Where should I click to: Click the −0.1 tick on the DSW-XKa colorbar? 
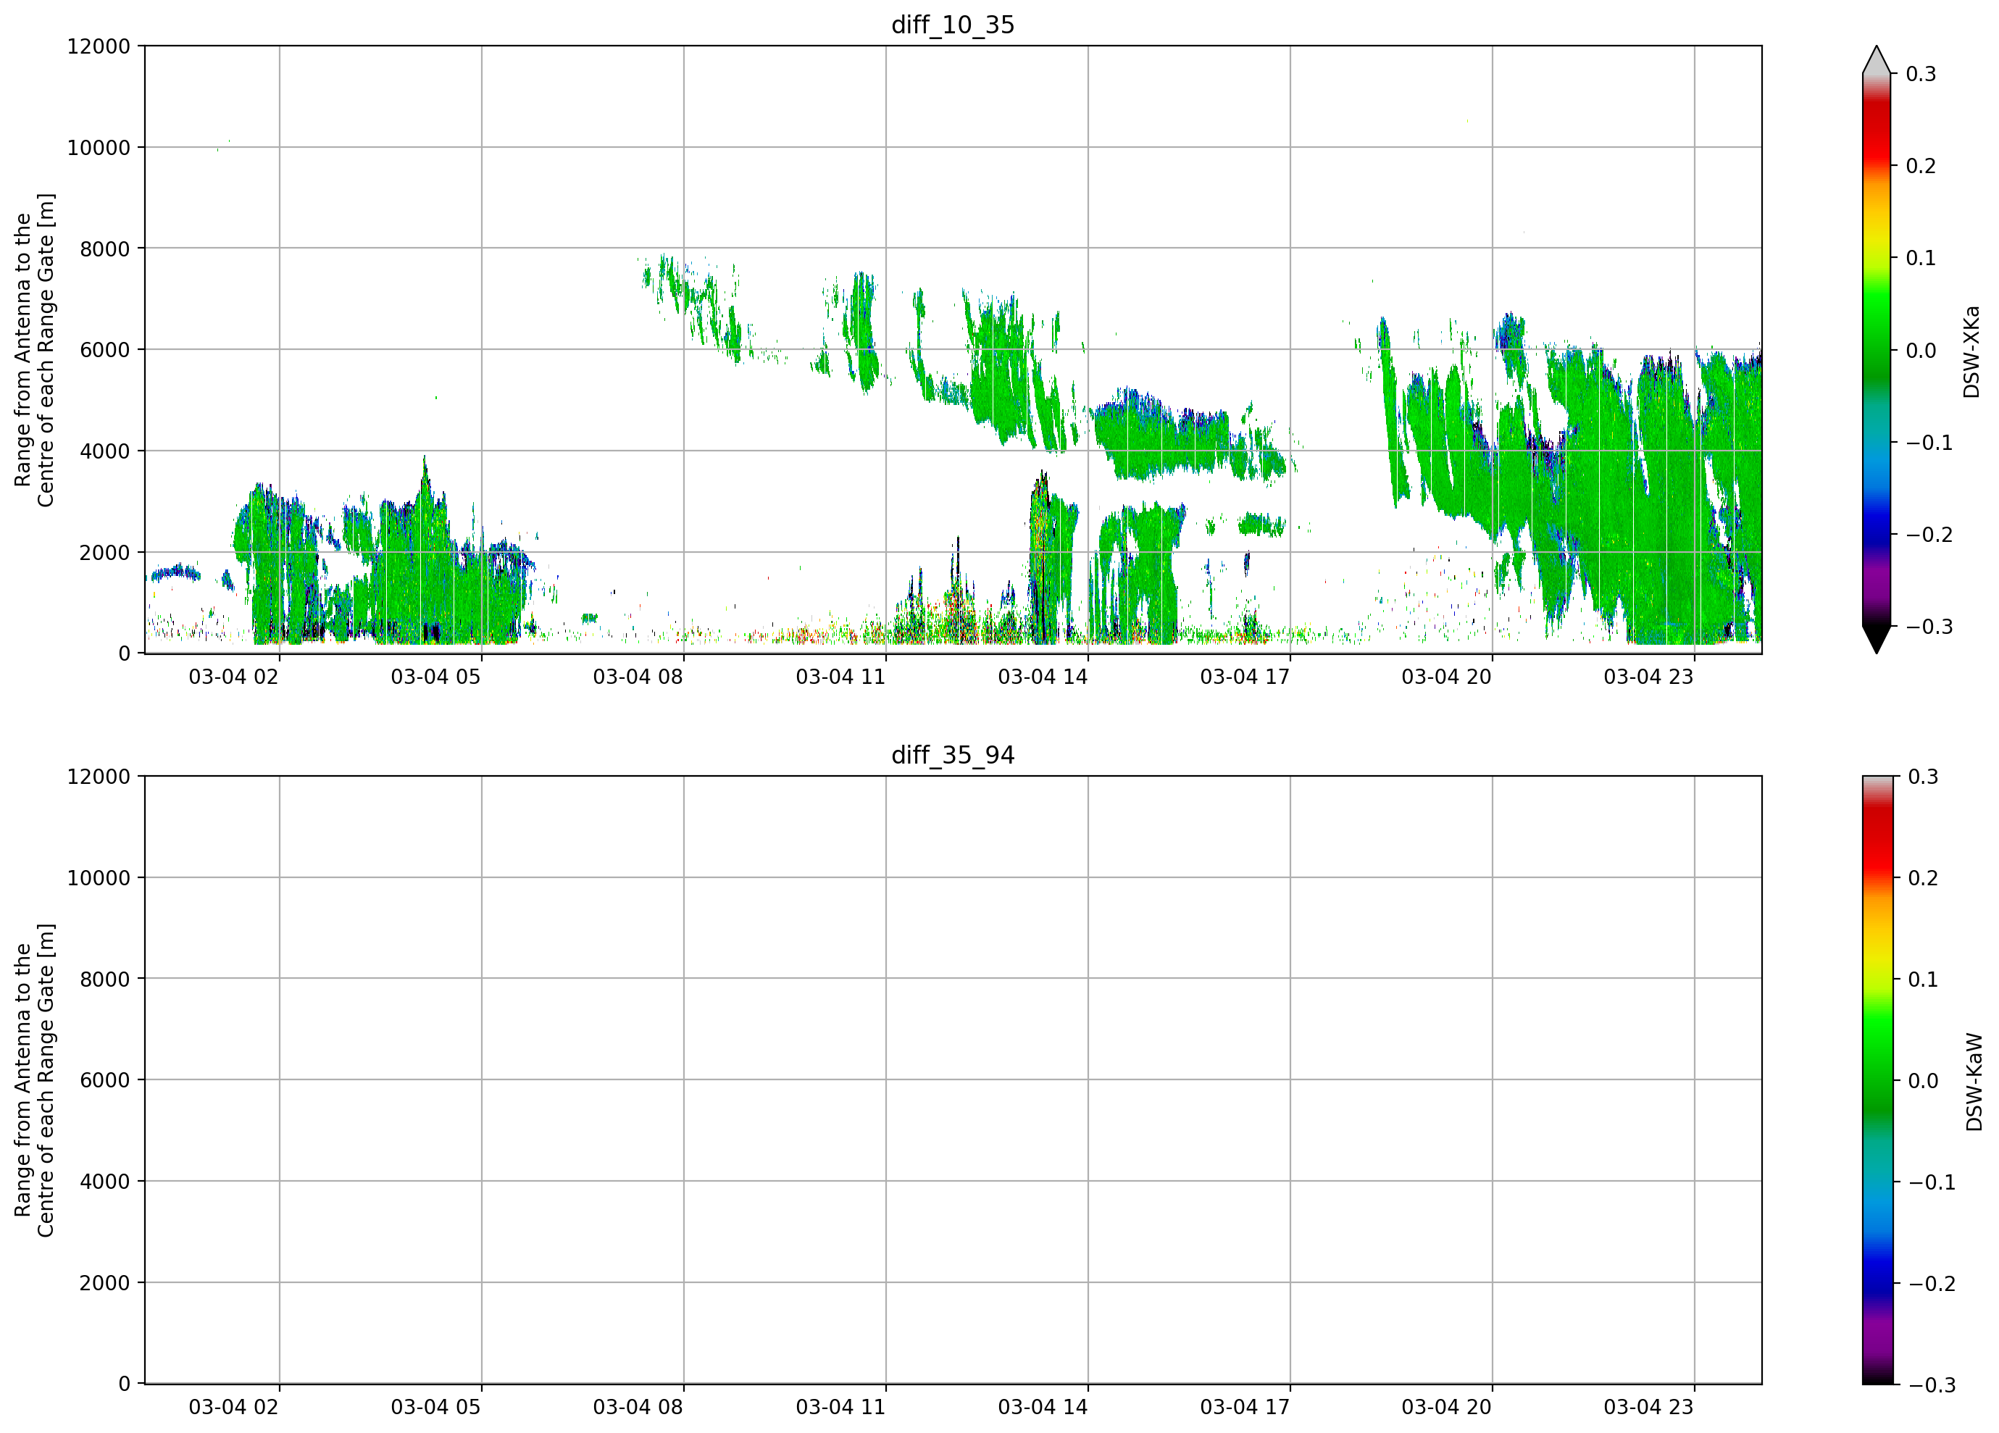[x=1929, y=443]
